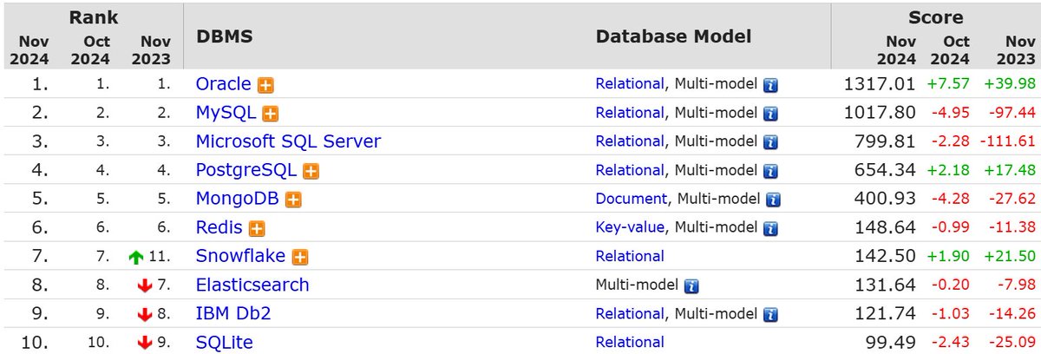Open the SQLite DBMS link
1041x354 pixels.
tap(225, 342)
